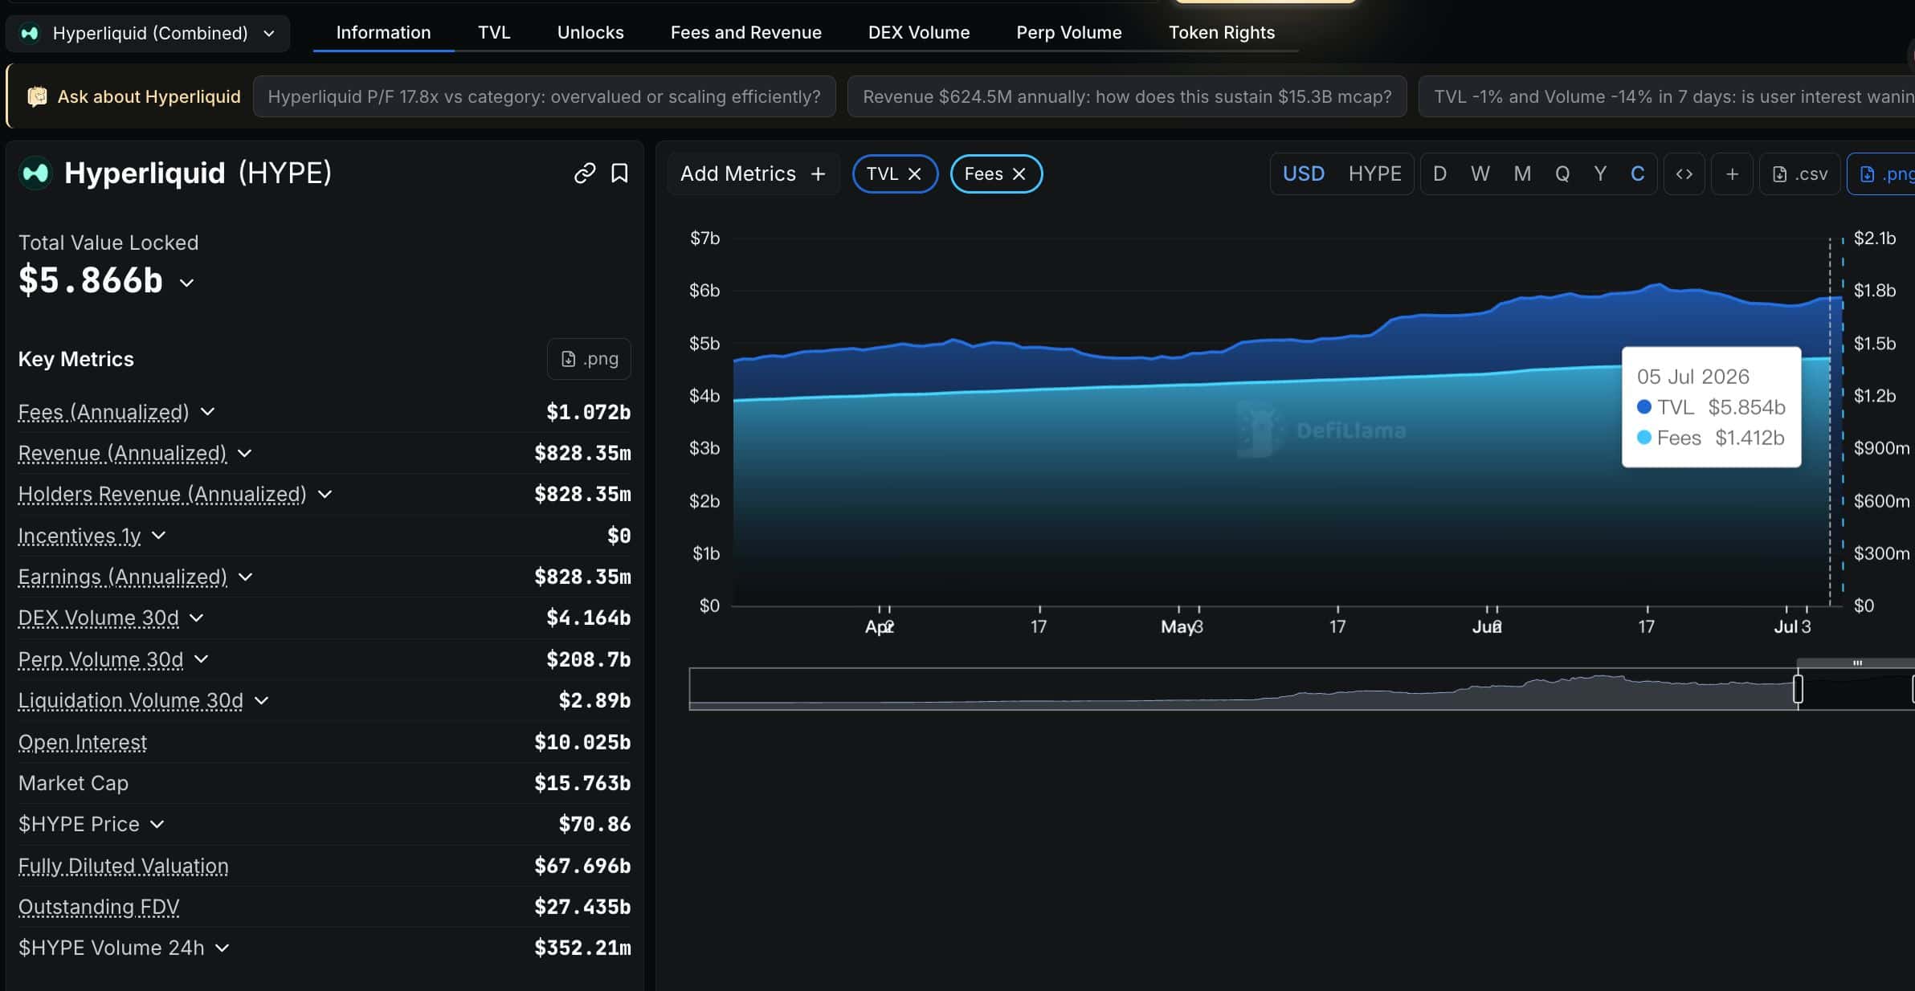Set chart interval to weekly (W)
Image resolution: width=1915 pixels, height=991 pixels.
tap(1480, 173)
